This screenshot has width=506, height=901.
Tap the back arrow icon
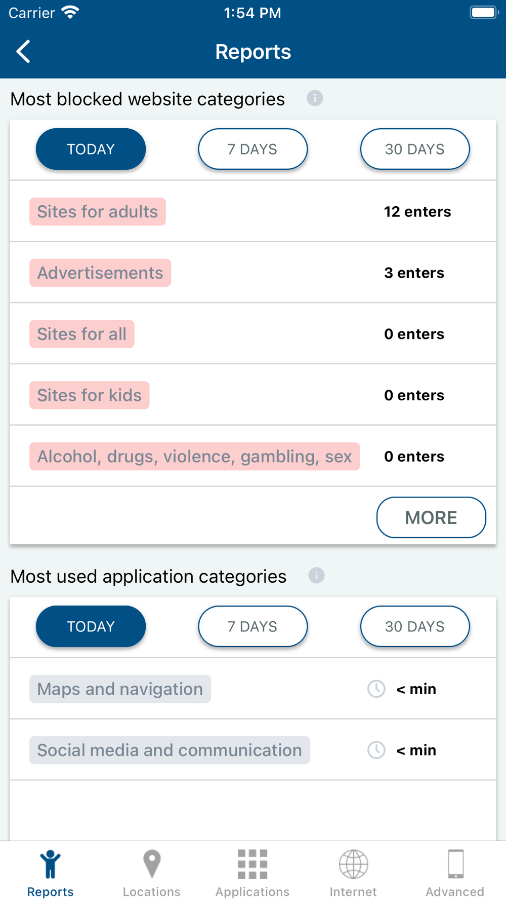pyautogui.click(x=23, y=52)
